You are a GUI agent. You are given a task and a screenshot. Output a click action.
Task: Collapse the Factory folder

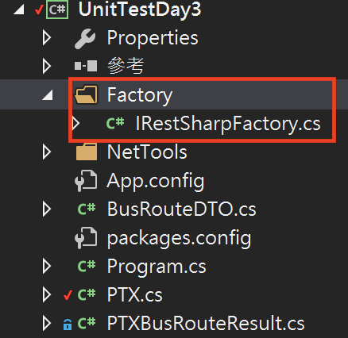48,95
